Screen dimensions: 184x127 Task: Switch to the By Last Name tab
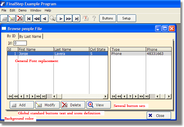[31, 36]
